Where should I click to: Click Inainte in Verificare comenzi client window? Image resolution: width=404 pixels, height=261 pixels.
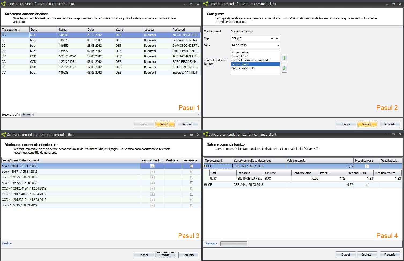[165, 255]
